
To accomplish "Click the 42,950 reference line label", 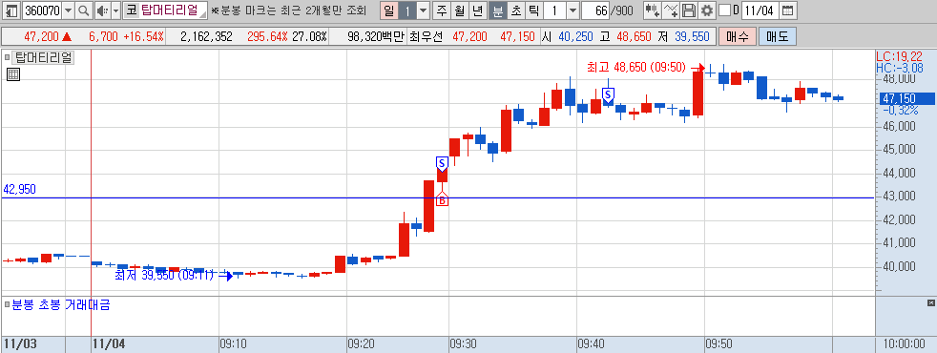I will coord(19,189).
